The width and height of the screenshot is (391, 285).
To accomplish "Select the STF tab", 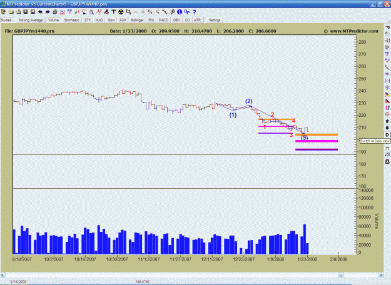I will (88, 20).
